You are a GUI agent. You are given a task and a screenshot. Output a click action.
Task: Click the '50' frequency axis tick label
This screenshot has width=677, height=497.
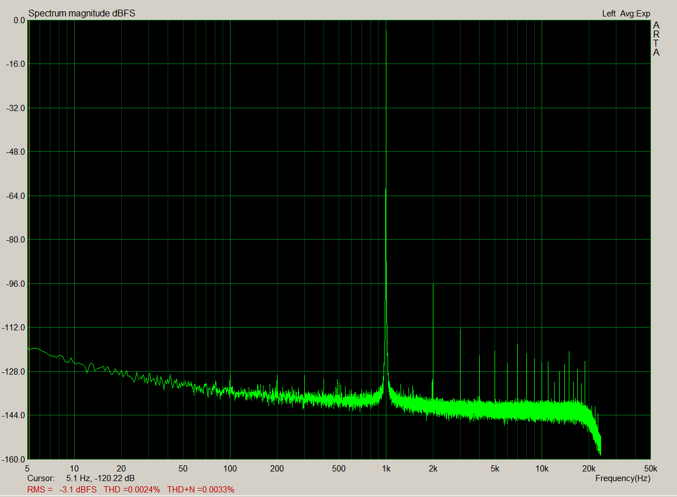pyautogui.click(x=183, y=469)
